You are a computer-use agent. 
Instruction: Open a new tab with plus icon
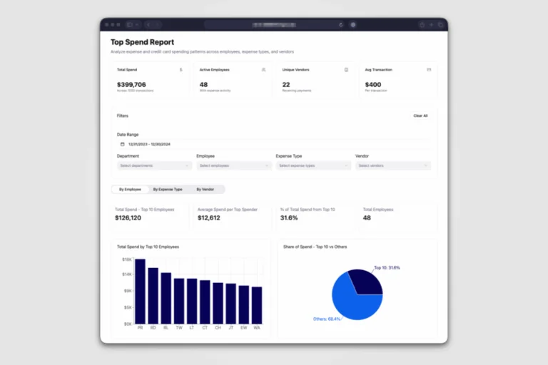(x=431, y=25)
